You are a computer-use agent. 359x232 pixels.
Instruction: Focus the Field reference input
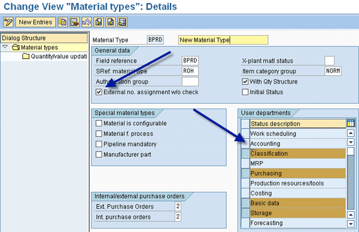190,61
